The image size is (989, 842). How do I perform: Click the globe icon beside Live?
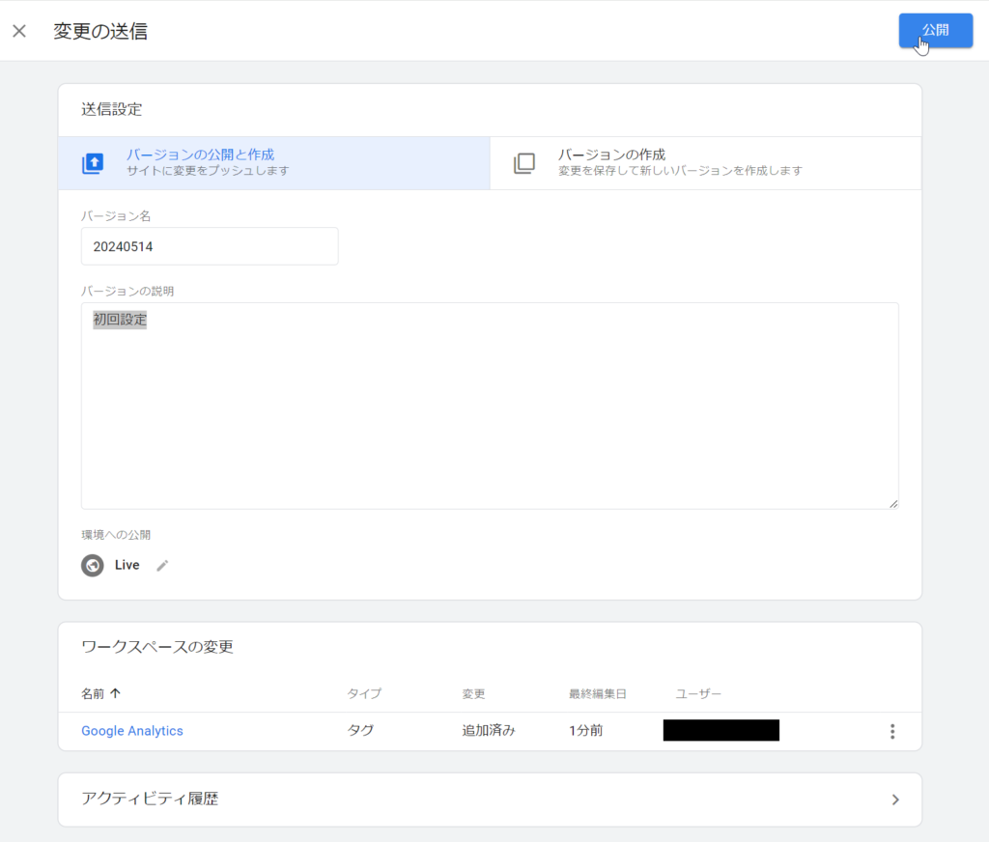93,566
